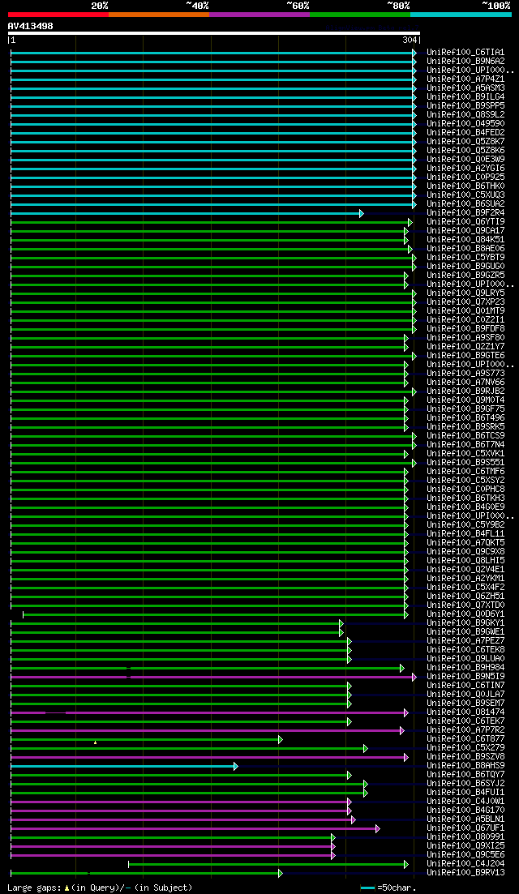Select subject UniRef100_Q9LUA0
This screenshot has width=519, height=894.
465,659
